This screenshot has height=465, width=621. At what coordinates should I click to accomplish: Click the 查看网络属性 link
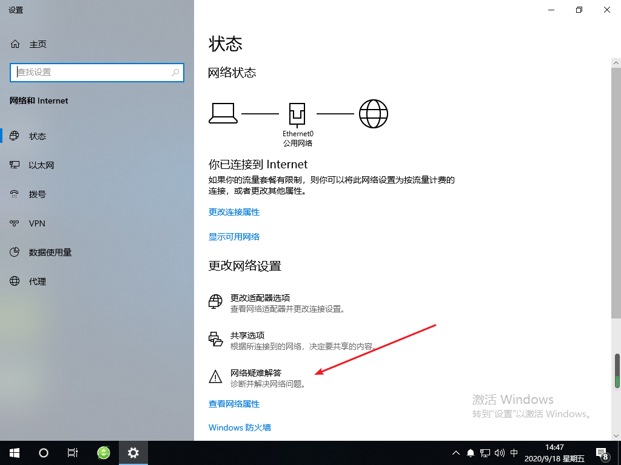(233, 403)
